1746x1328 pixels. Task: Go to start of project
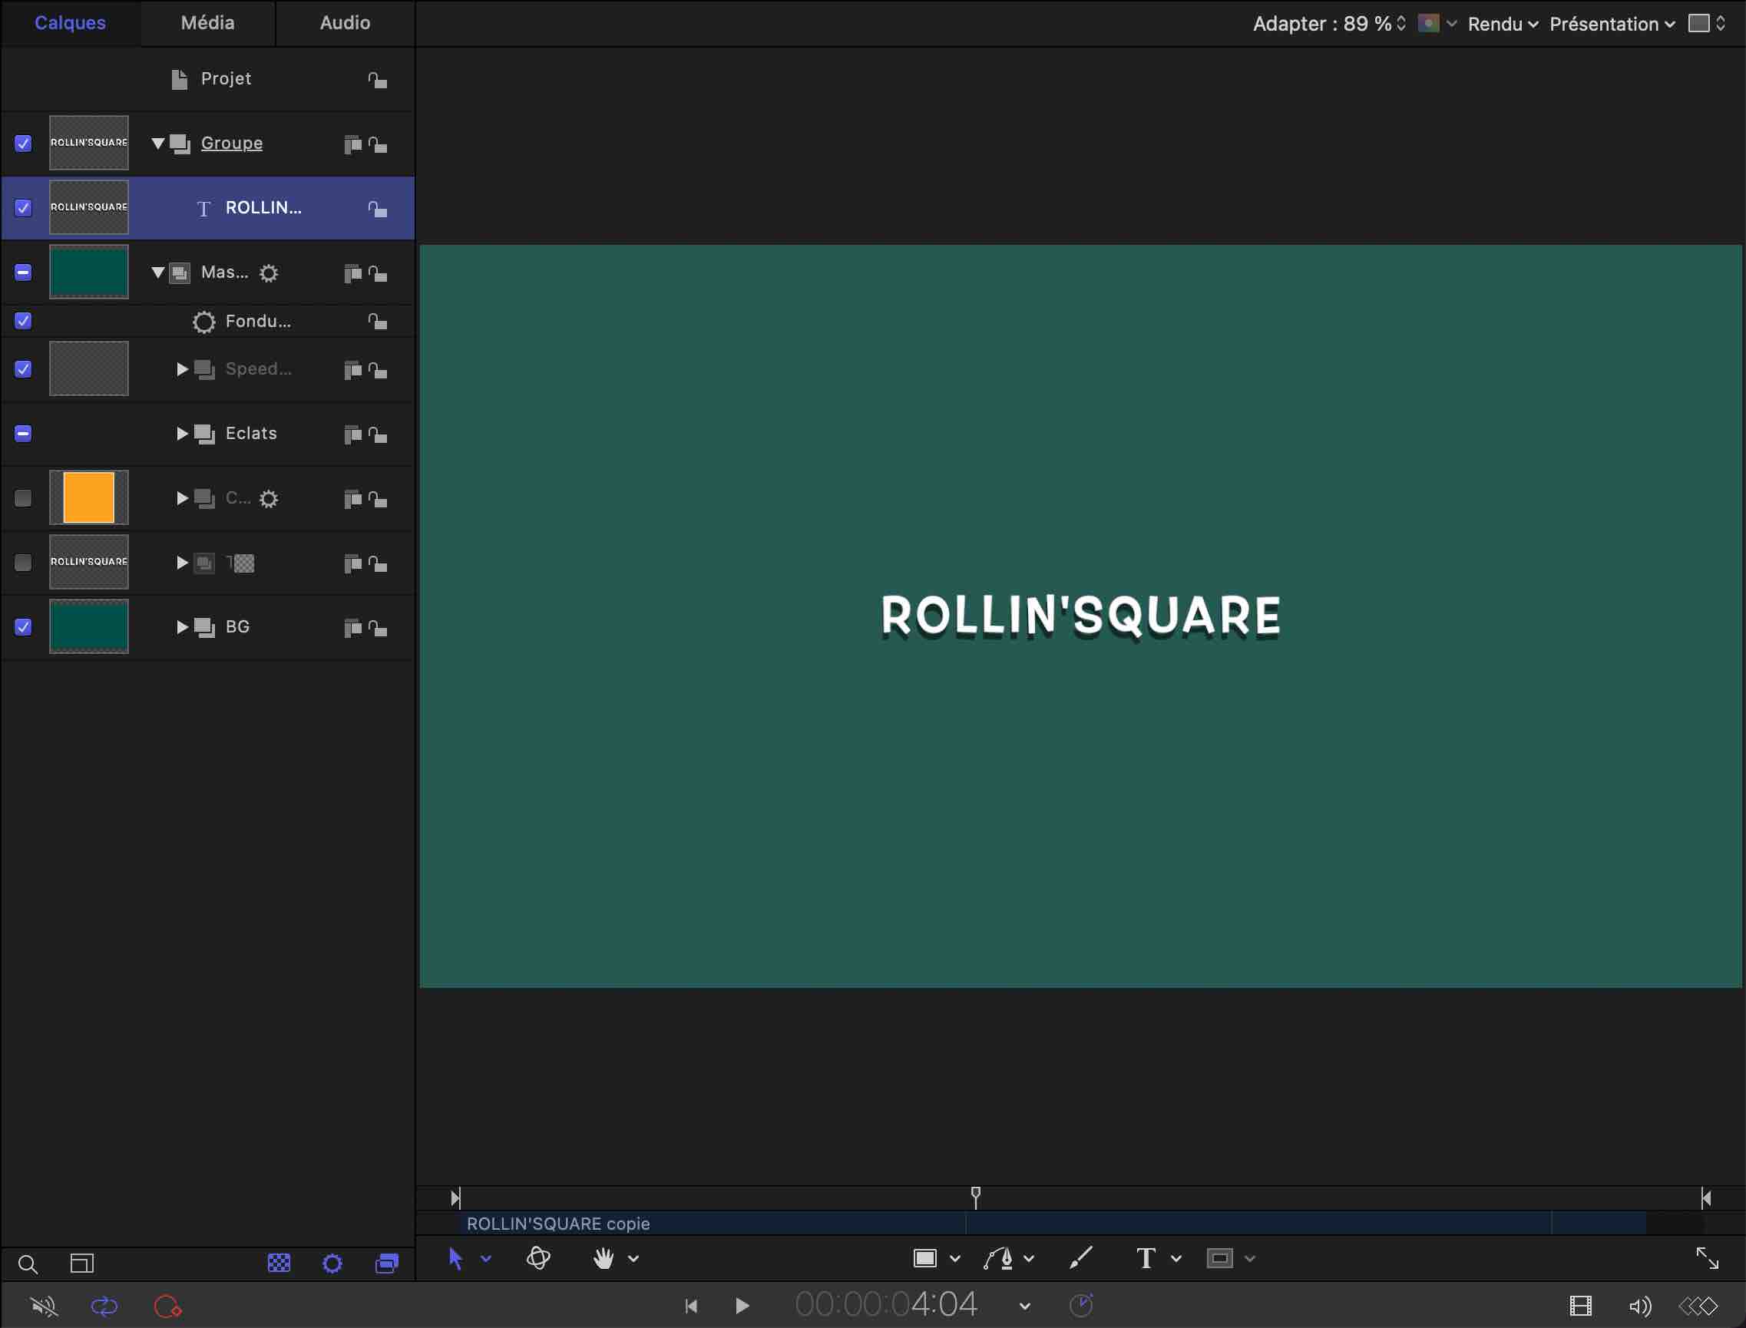[x=691, y=1307]
